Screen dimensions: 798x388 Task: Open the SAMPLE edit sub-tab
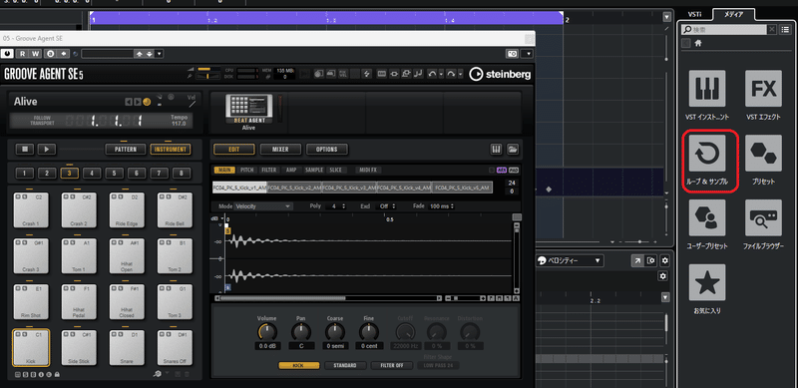[314, 171]
